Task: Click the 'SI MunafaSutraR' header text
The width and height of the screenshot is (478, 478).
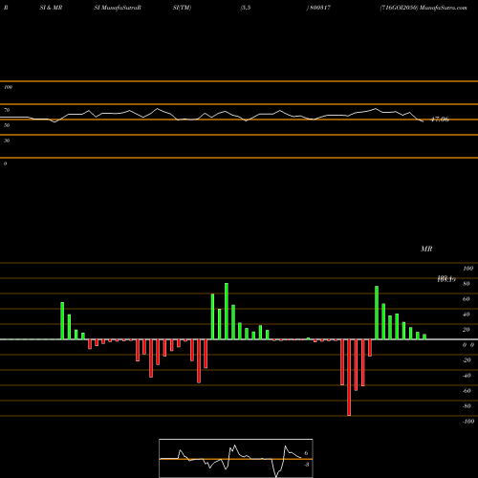Action: pyautogui.click(x=118, y=8)
